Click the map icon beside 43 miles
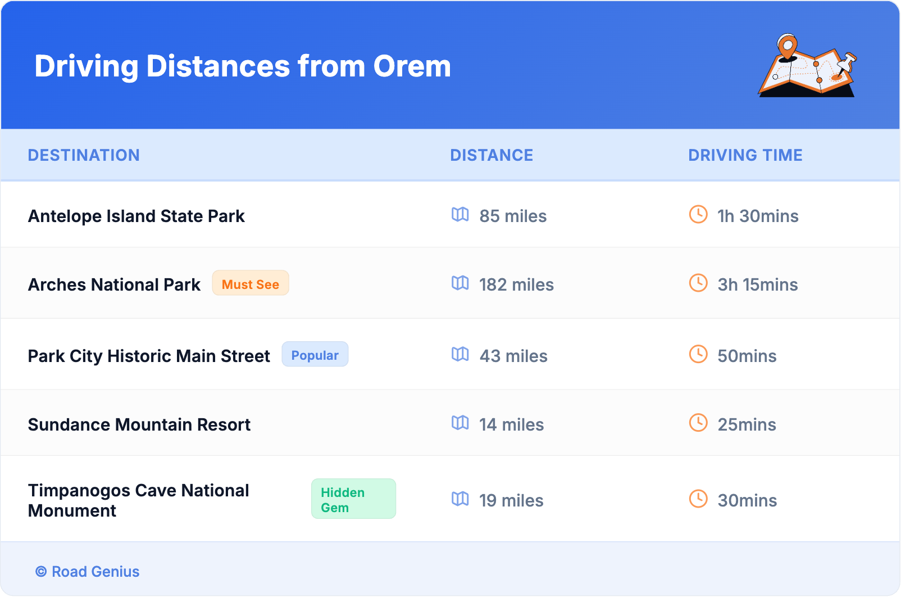Viewport: 901px width, 597px height. pyautogui.click(x=460, y=355)
